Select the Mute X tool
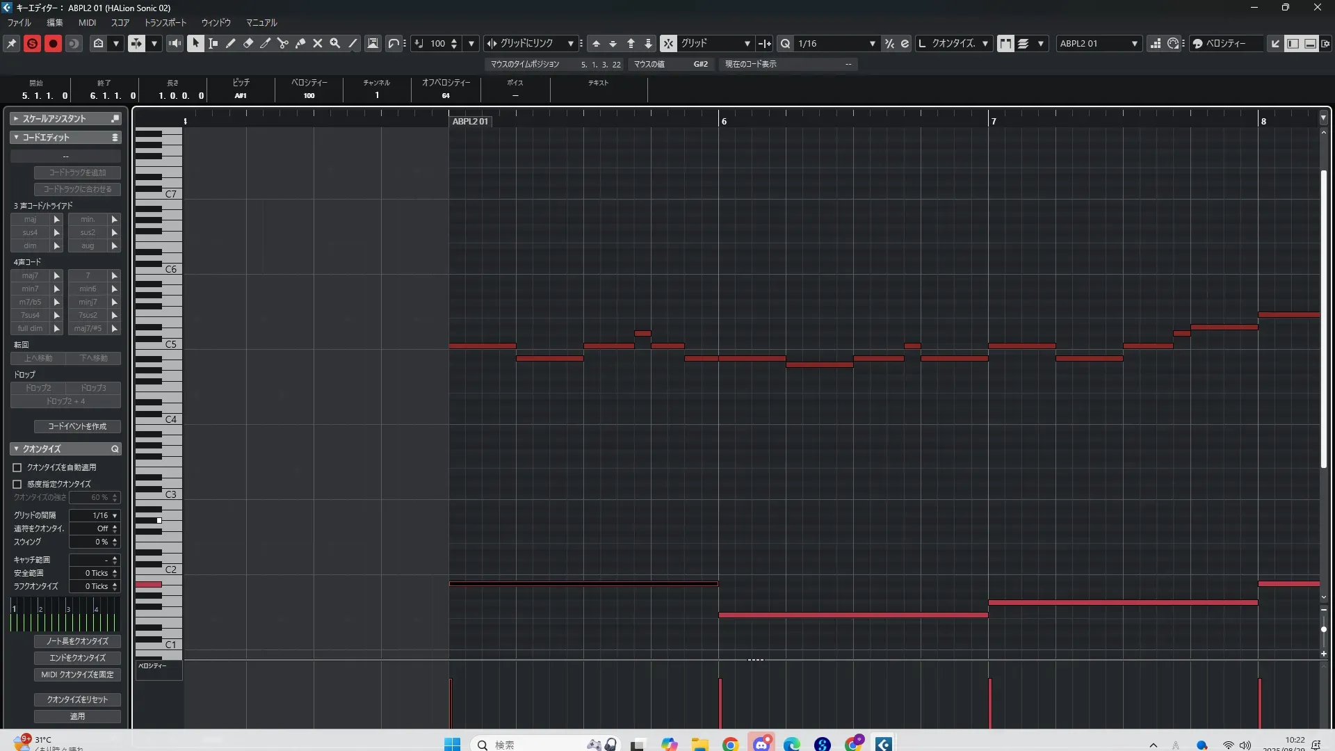1335x751 pixels. point(318,43)
